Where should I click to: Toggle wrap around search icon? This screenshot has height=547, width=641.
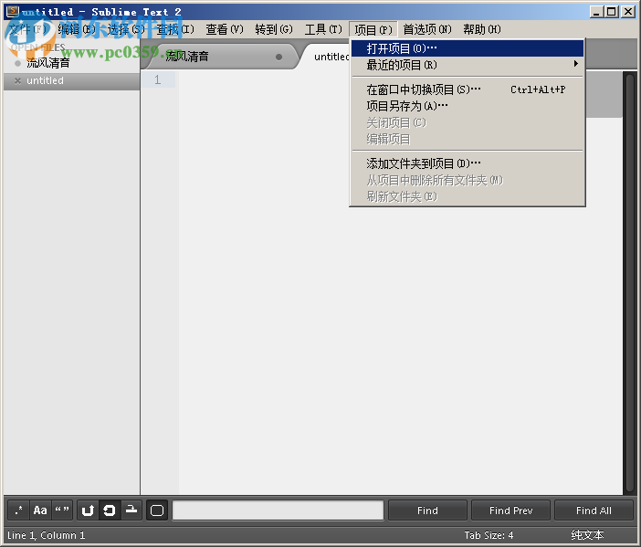pyautogui.click(x=110, y=510)
